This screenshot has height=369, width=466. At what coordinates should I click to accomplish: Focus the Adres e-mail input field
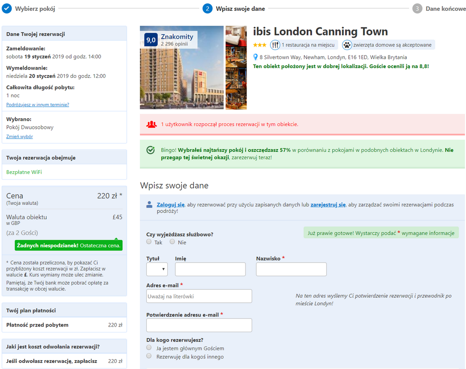click(x=199, y=296)
